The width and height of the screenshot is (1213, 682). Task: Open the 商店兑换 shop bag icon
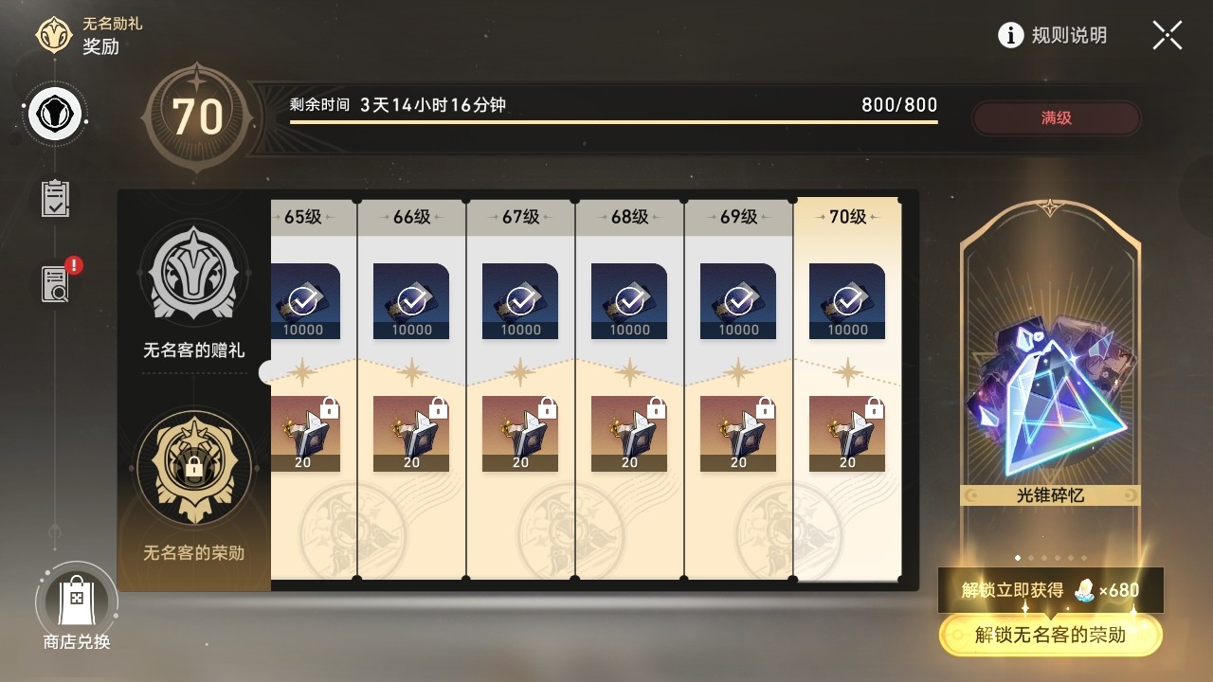coord(77,601)
